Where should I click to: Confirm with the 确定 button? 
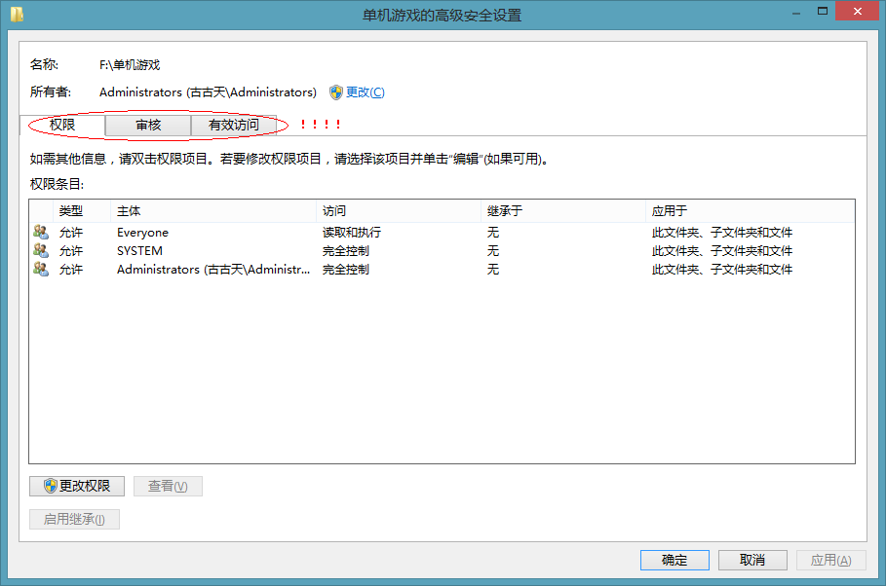674,560
